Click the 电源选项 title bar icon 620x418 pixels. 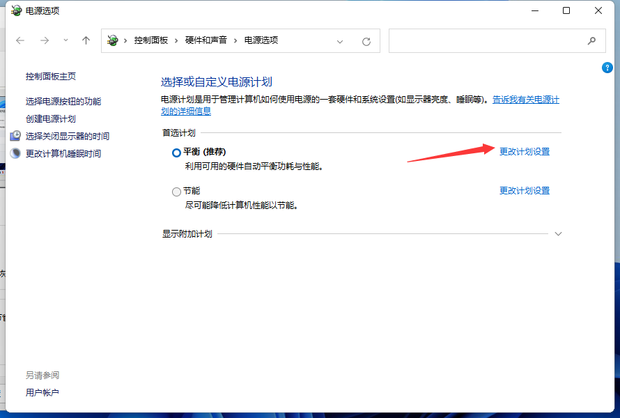(15, 10)
